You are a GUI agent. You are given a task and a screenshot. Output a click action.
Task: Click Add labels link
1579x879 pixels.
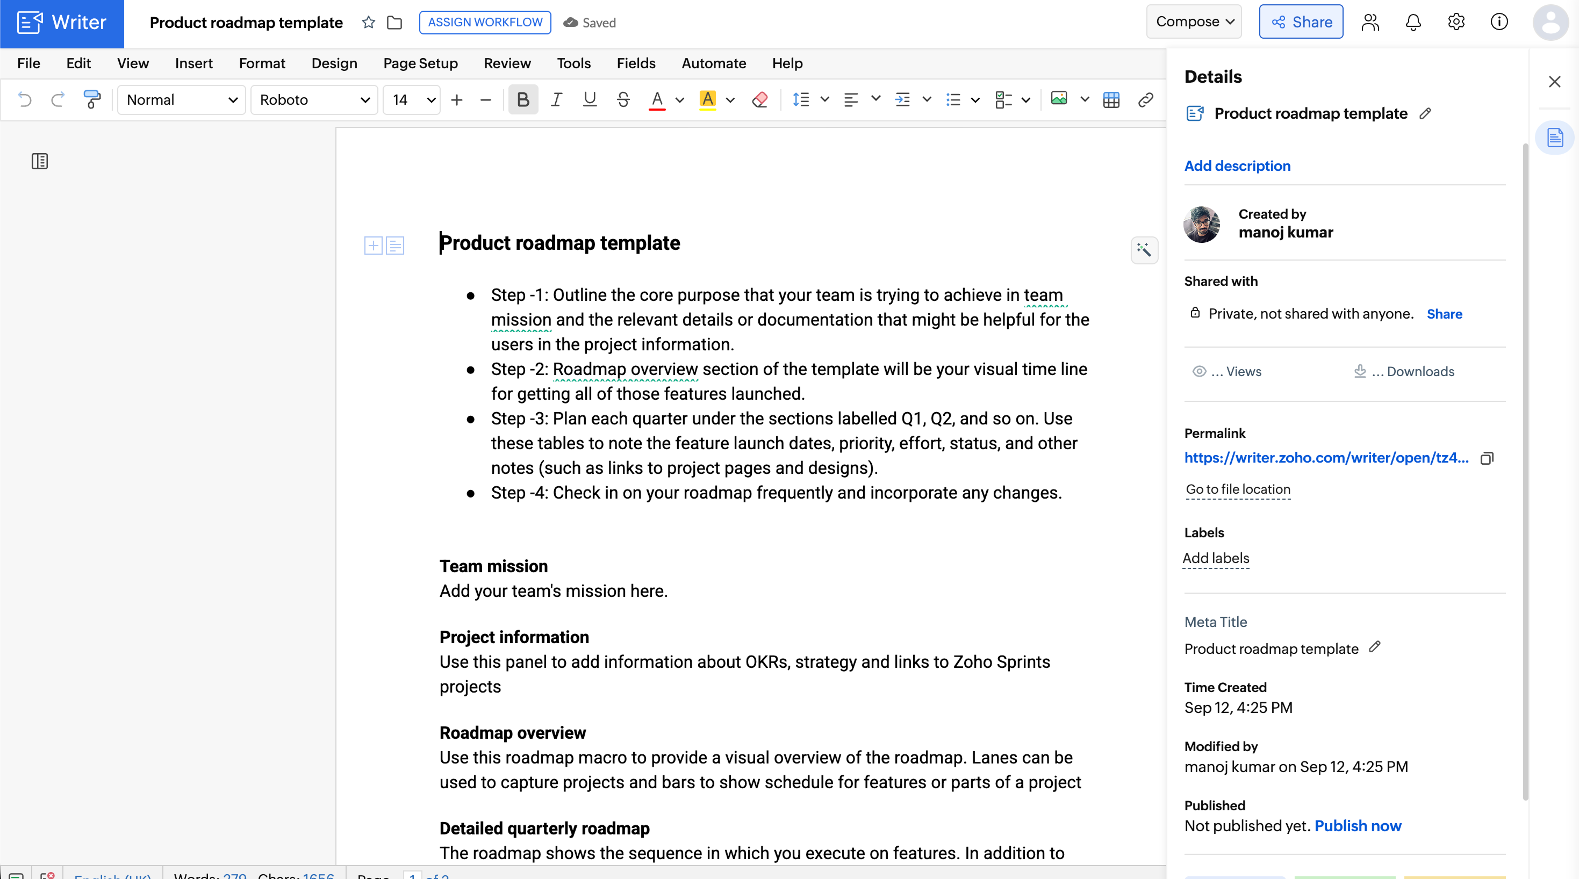1216,558
